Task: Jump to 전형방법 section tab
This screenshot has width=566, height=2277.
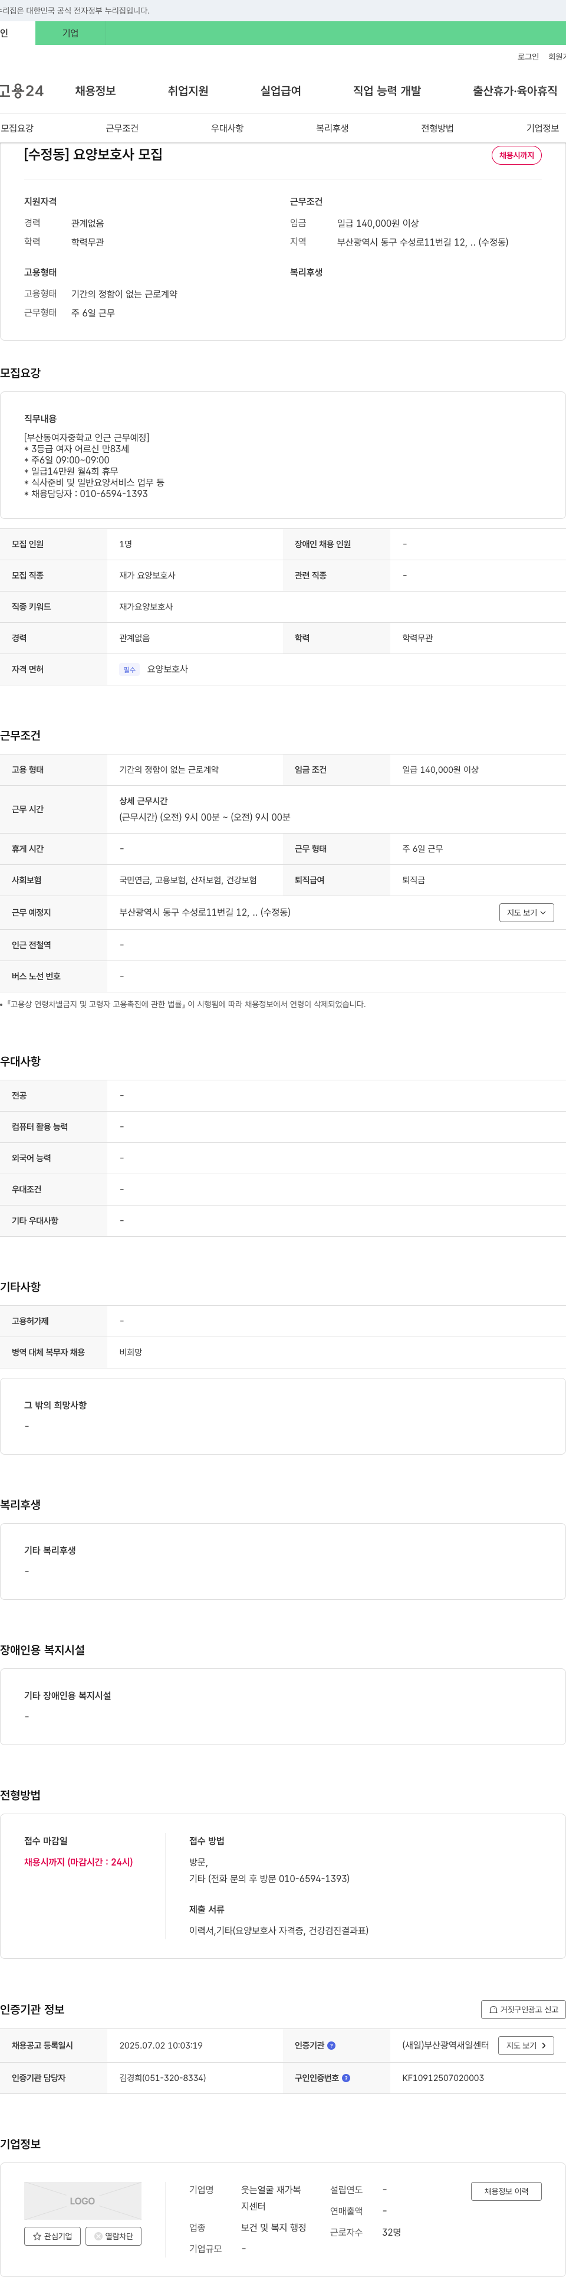Action: [x=437, y=128]
